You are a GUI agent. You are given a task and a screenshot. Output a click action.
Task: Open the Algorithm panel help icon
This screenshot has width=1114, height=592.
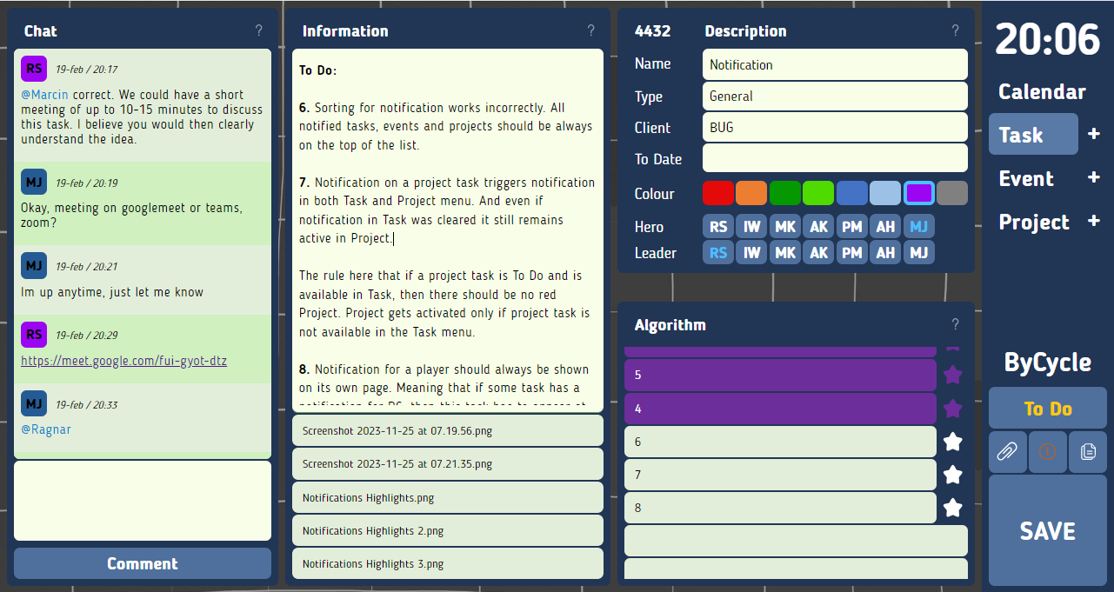click(x=955, y=324)
